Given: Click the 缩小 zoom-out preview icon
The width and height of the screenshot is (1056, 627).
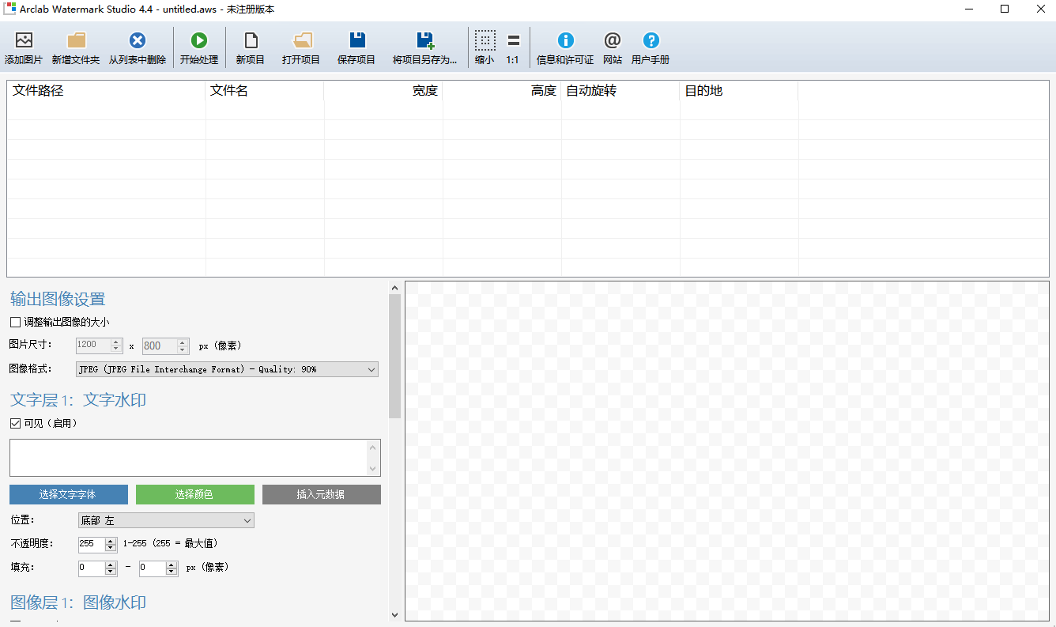Looking at the screenshot, I should pyautogui.click(x=485, y=40).
